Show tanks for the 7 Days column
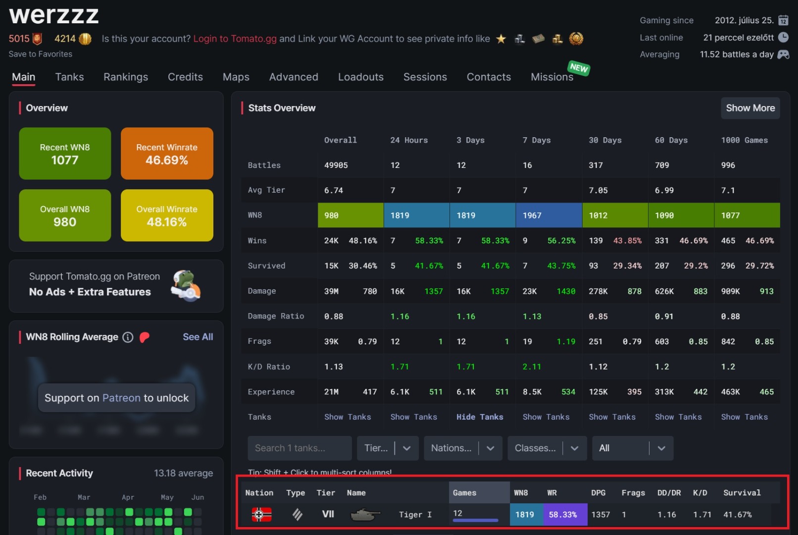Viewport: 798px width, 535px height. click(x=546, y=417)
